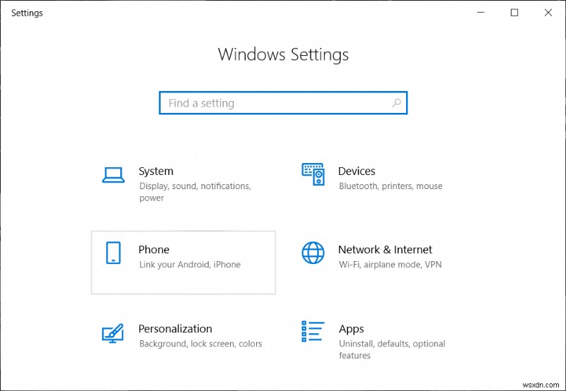
Task: Open the Devices keyboard and speaker icon
Action: [x=313, y=174]
